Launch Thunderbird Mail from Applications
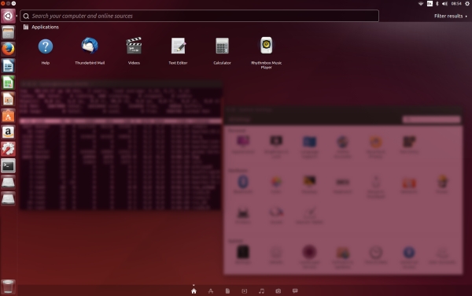The width and height of the screenshot is (472, 296). [x=90, y=46]
